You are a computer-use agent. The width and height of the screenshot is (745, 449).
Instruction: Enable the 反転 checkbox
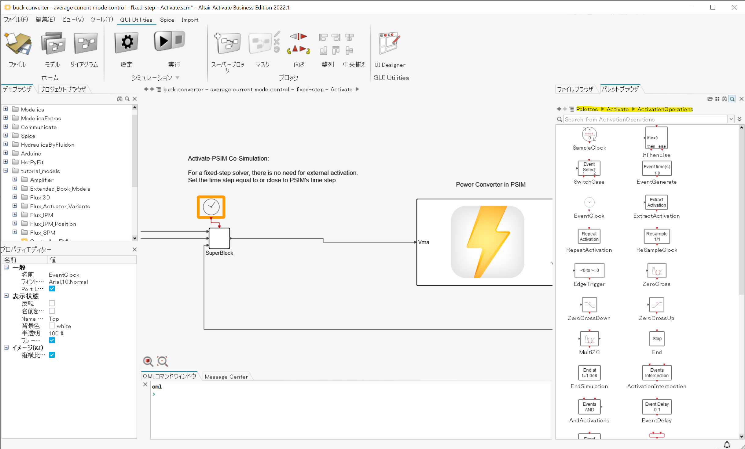pyautogui.click(x=52, y=303)
